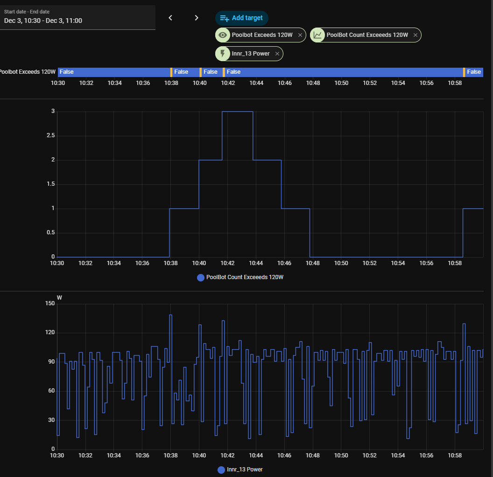Go to the previous time range
This screenshot has width=493, height=477.
coord(170,18)
